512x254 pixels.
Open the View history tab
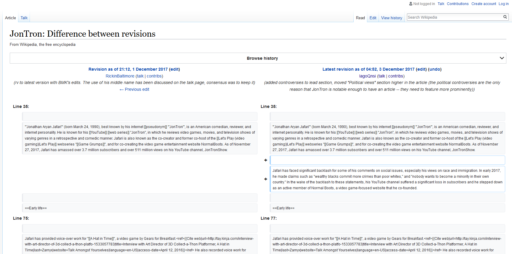coord(392,18)
